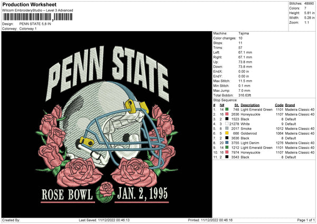Click the Smoke gray swatch in row 5
Viewport: 317px width, 224px height.
tap(227, 128)
